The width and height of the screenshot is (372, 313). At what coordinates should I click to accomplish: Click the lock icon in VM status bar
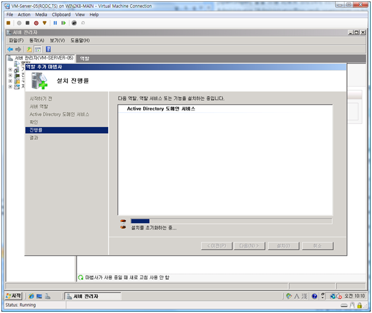(x=360, y=306)
